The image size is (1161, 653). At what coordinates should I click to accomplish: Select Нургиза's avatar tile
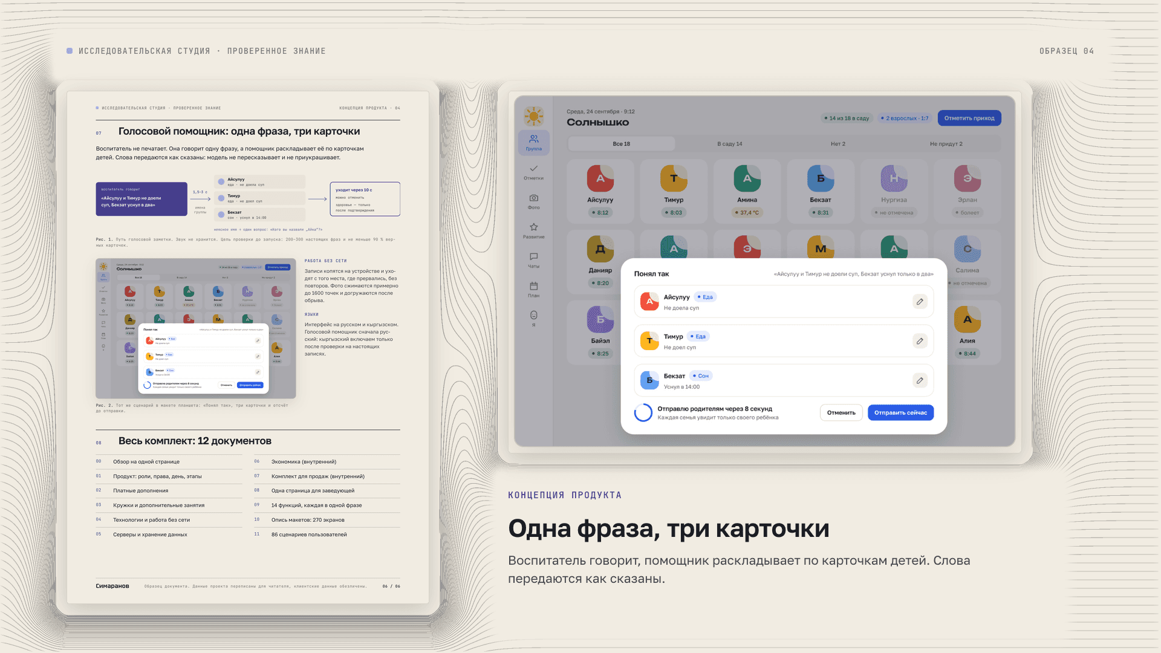(x=894, y=178)
